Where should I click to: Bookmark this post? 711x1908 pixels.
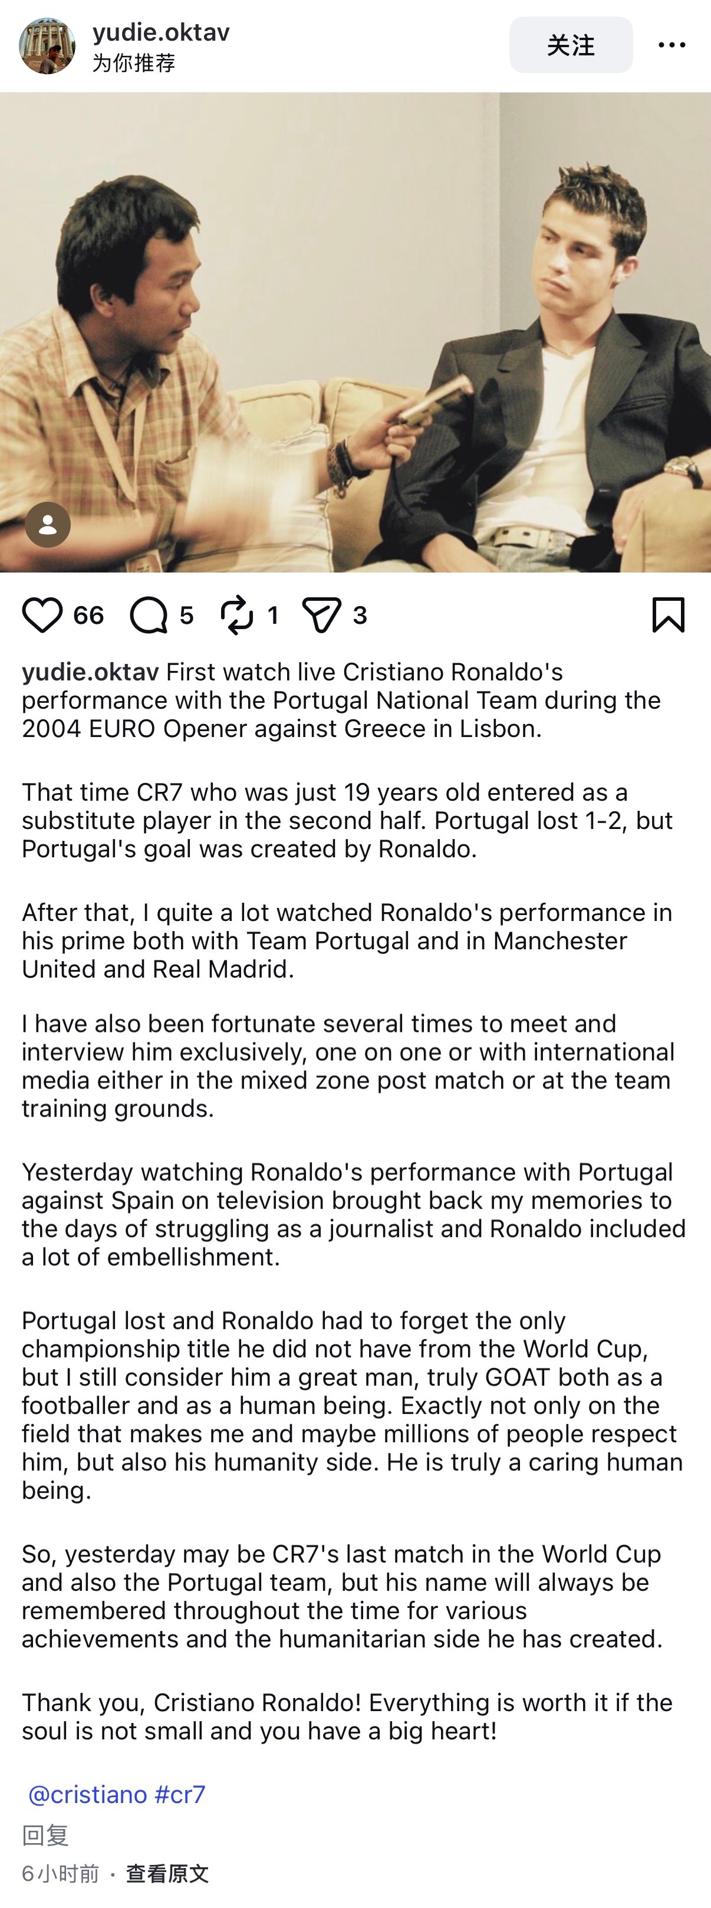tap(668, 615)
